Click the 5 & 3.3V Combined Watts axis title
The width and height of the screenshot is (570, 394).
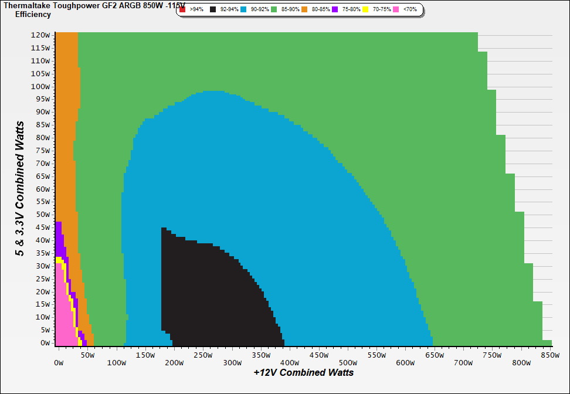coord(20,189)
